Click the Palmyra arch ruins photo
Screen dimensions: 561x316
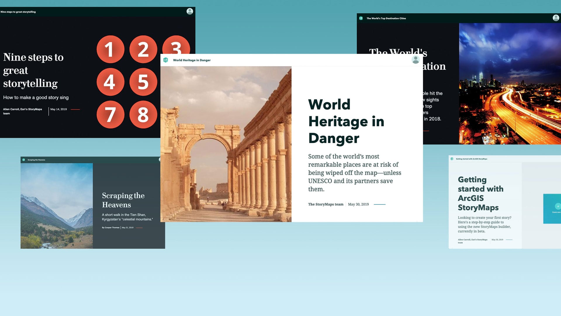pyautogui.click(x=226, y=144)
